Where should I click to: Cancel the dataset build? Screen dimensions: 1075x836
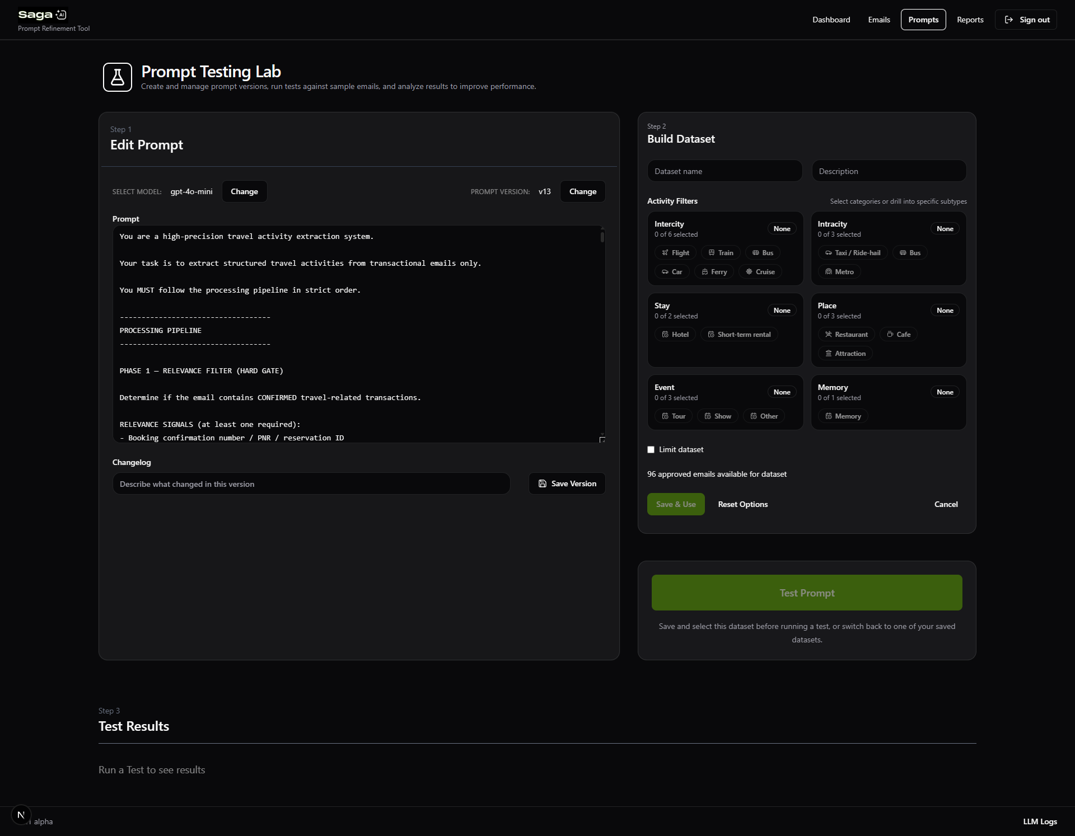tap(946, 504)
